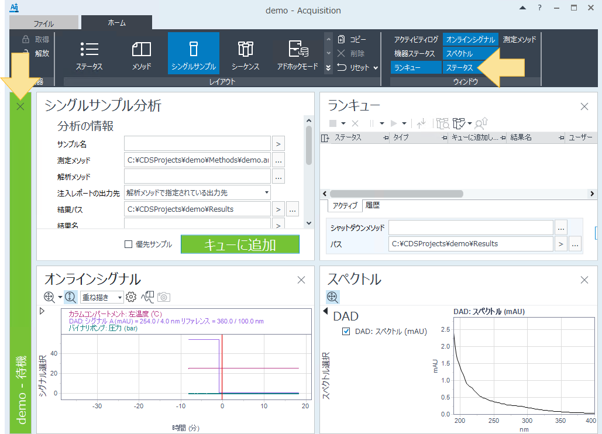Toggle the ステータス window button under スペクトル
The width and height of the screenshot is (602, 434).
[x=459, y=68]
